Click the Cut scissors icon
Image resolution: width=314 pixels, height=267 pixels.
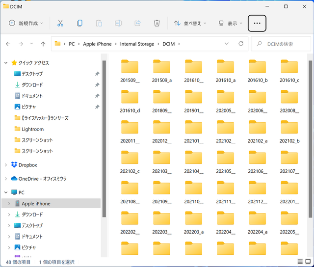pyautogui.click(x=60, y=23)
